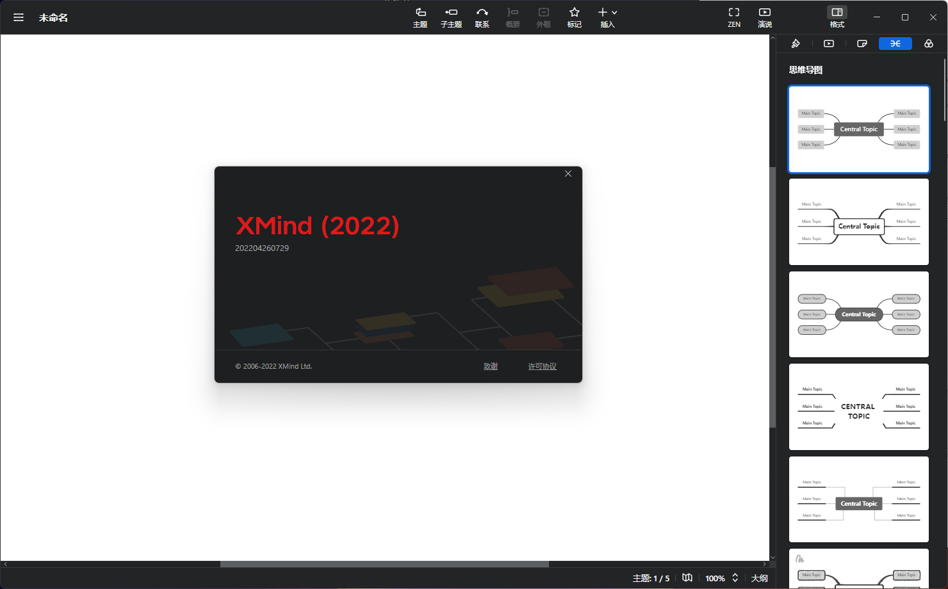Click the canvas scrollbar up arrow
The height and width of the screenshot is (589, 948).
point(772,38)
